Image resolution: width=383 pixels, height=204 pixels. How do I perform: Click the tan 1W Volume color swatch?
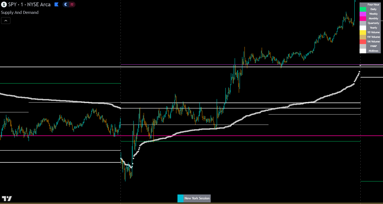363,37
